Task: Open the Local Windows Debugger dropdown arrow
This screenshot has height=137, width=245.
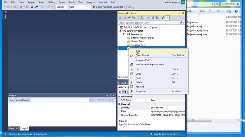Action: click(125, 7)
